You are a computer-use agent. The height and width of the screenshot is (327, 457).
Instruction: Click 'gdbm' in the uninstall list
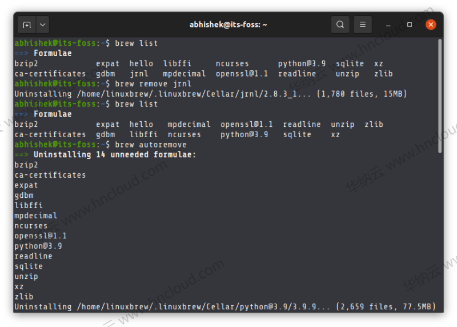pos(24,196)
